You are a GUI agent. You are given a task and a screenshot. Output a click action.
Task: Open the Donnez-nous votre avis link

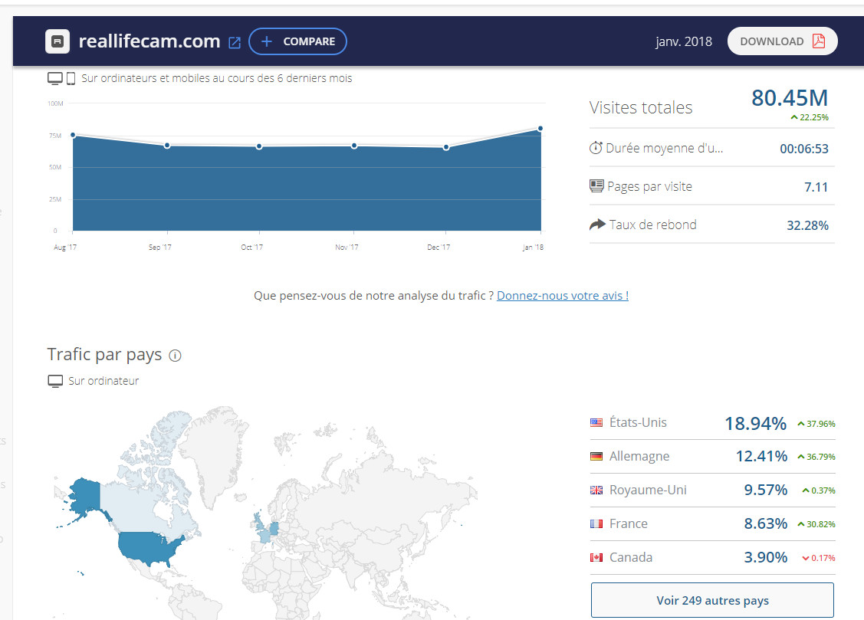563,295
